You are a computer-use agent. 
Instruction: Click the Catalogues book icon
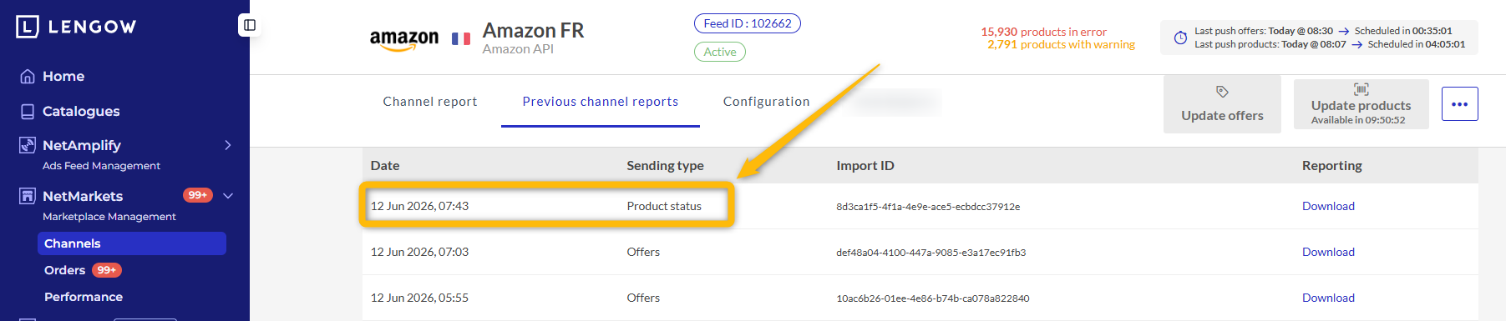coord(28,112)
